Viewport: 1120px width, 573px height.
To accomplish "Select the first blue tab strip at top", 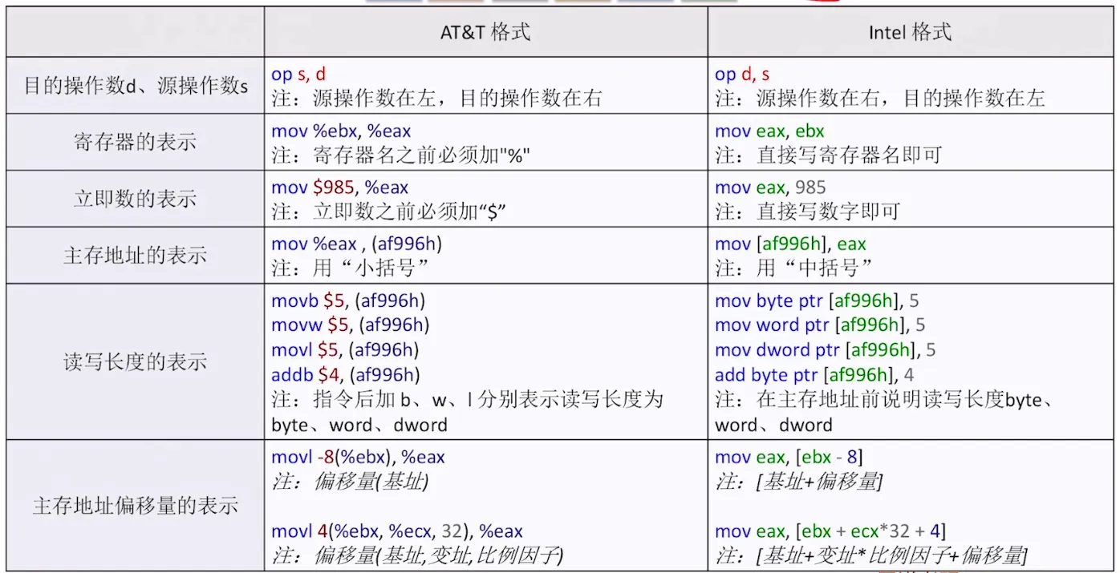I will pyautogui.click(x=395, y=2).
